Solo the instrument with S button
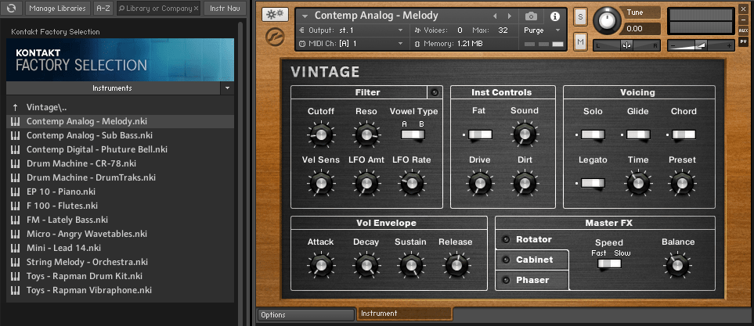This screenshot has width=754, height=326. tap(580, 16)
